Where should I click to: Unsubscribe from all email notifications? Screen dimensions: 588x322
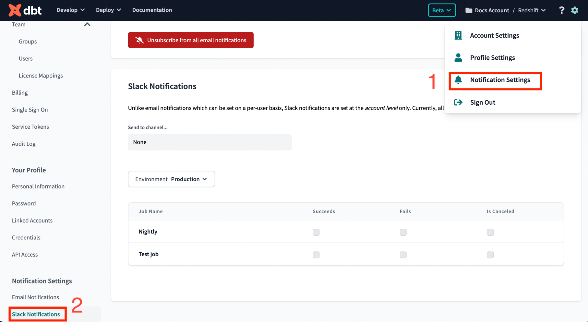click(x=191, y=40)
